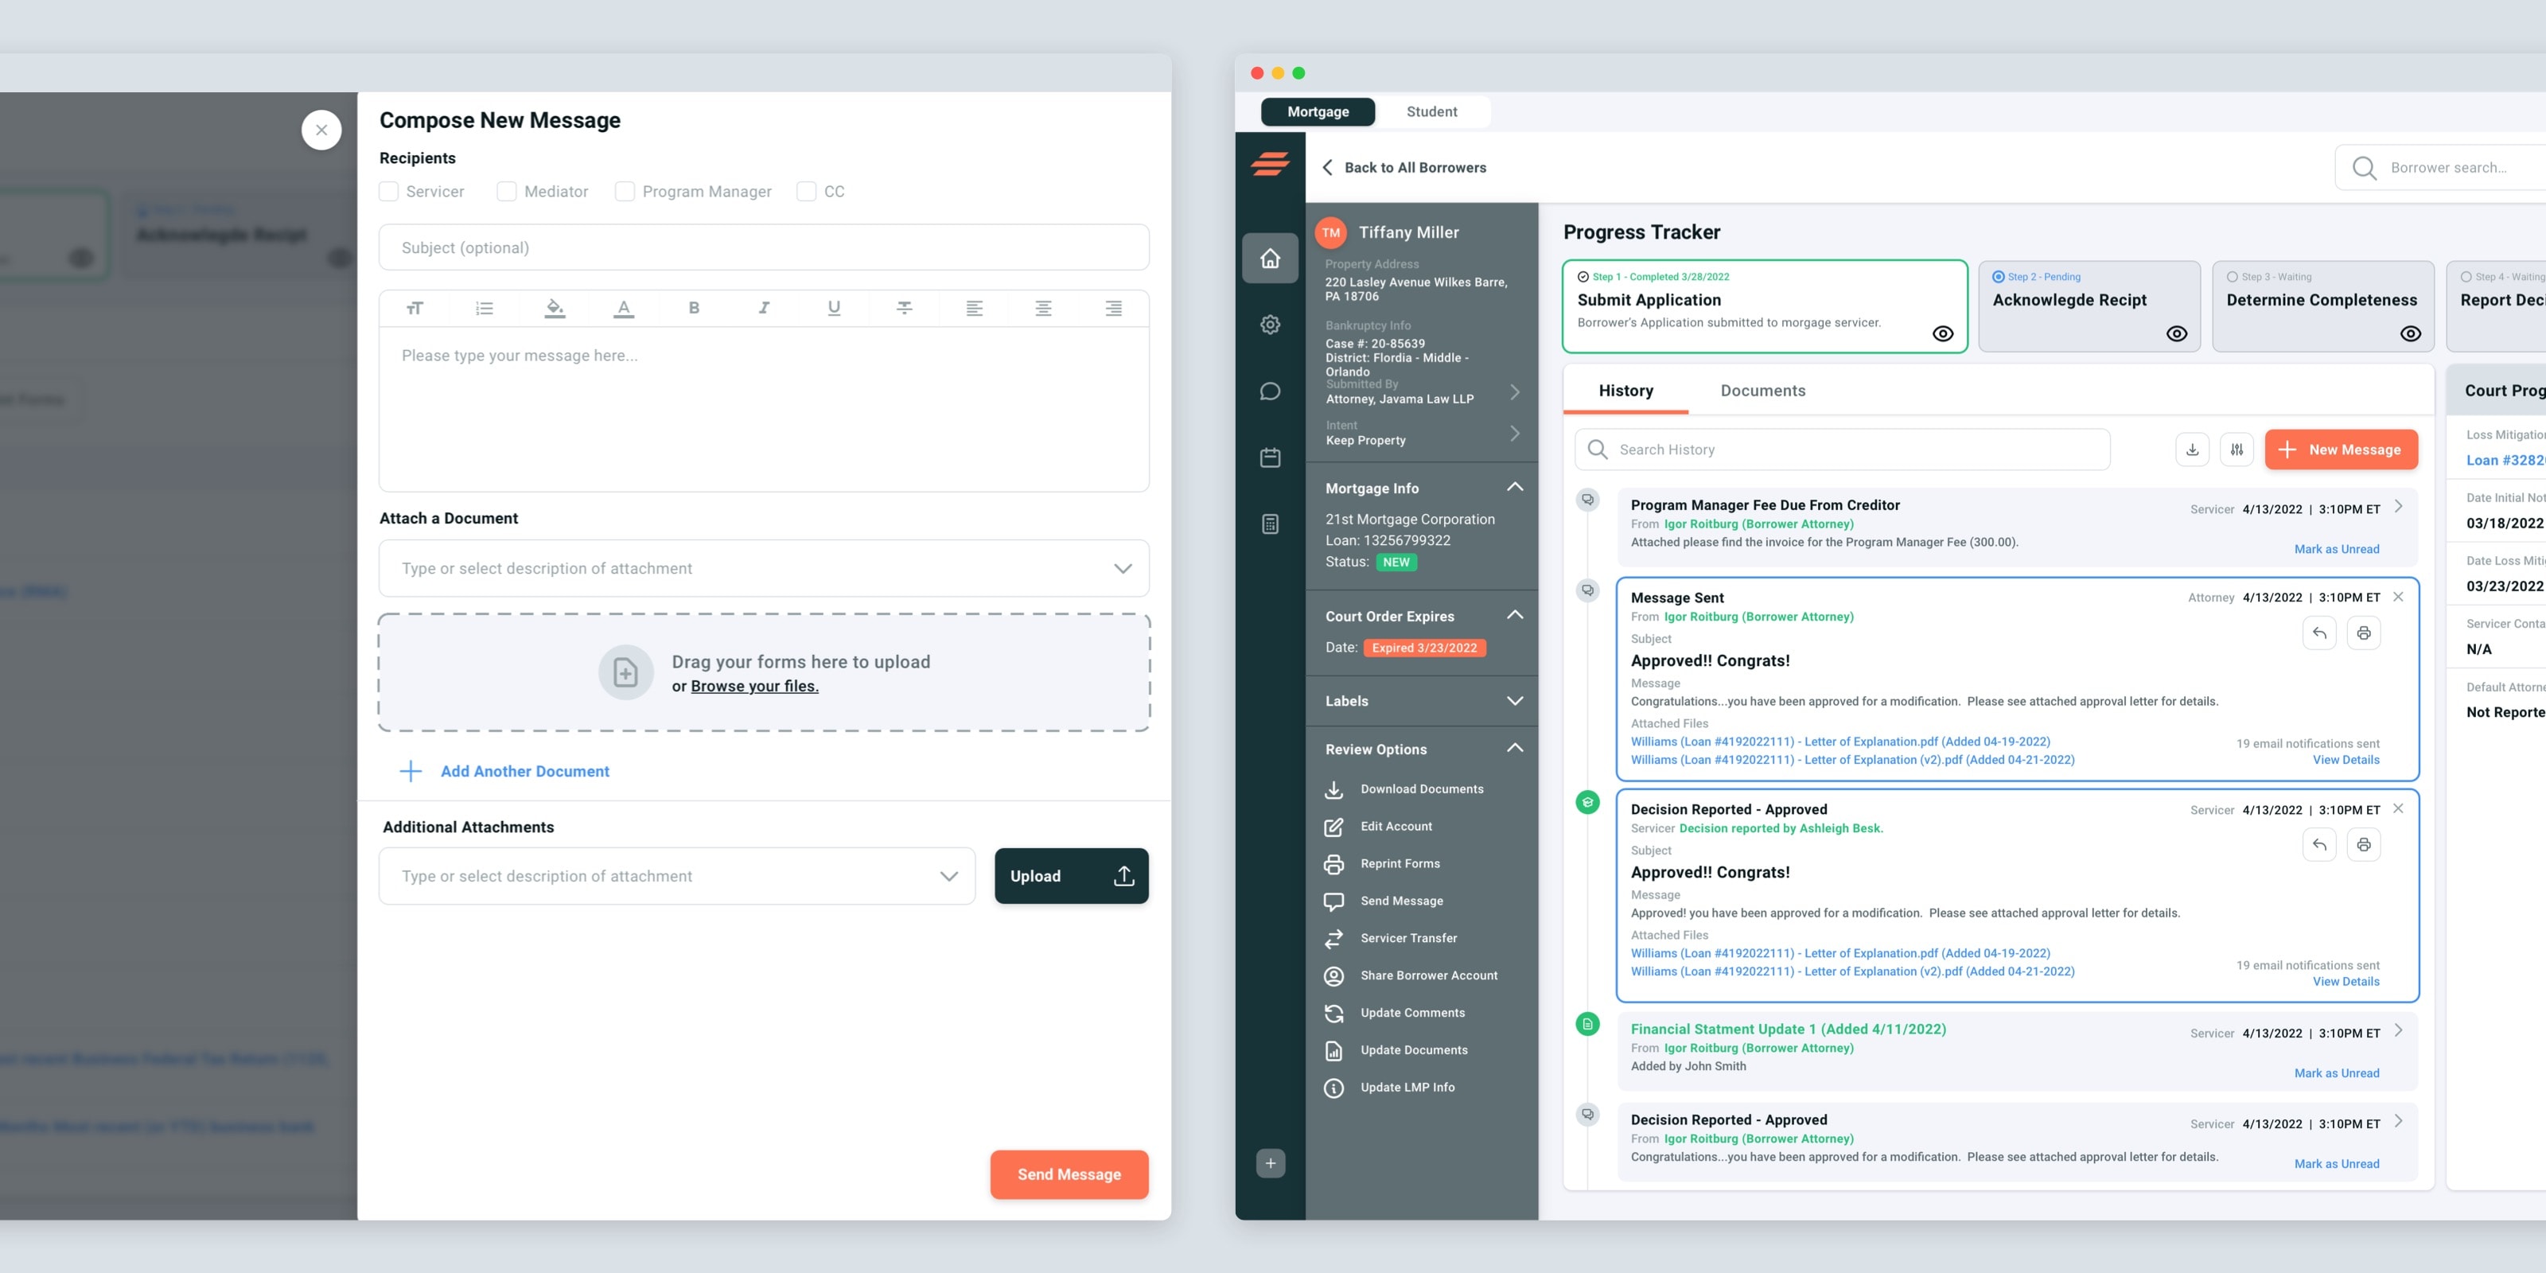The height and width of the screenshot is (1273, 2546).
Task: Click into the message body area
Action: [x=764, y=409]
